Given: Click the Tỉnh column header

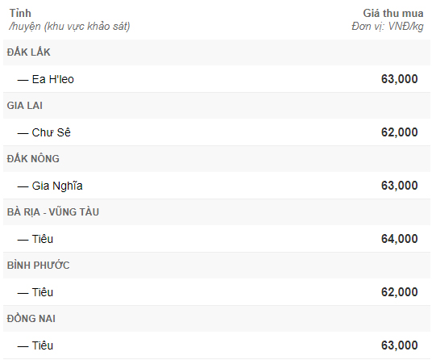Looking at the screenshot, I should (x=20, y=13).
